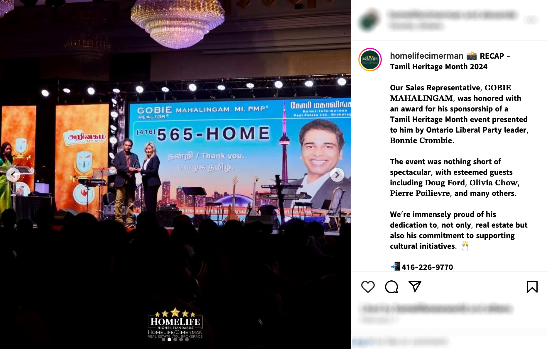The image size is (547, 349).
Task: Go to next photo with right arrow
Action: (337, 175)
